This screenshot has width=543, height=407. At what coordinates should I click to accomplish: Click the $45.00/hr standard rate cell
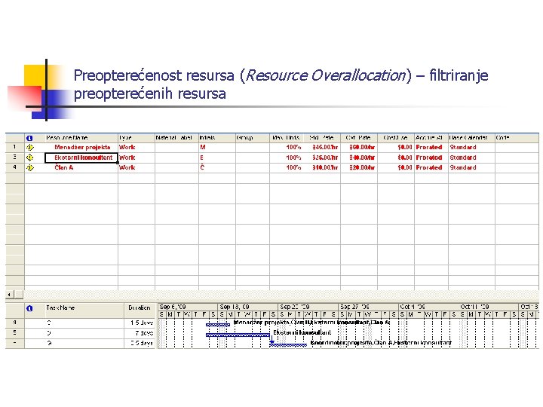tap(322, 148)
